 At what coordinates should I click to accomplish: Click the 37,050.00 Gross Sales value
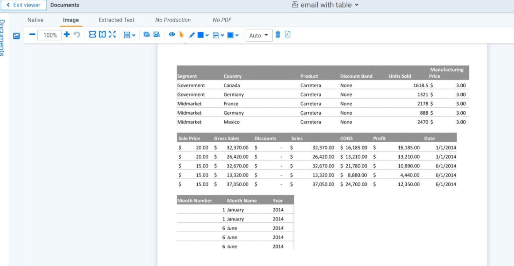click(x=237, y=184)
